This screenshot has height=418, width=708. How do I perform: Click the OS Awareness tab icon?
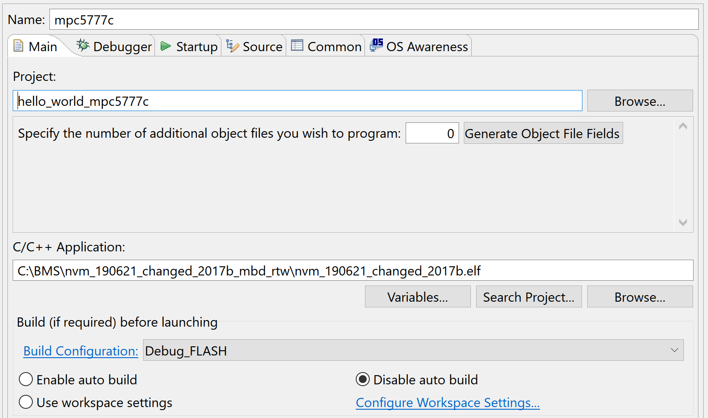[376, 45]
